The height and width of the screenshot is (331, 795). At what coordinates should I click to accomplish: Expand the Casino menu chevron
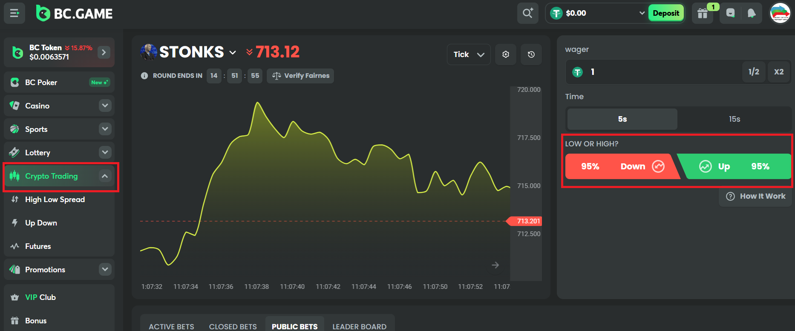tap(105, 106)
